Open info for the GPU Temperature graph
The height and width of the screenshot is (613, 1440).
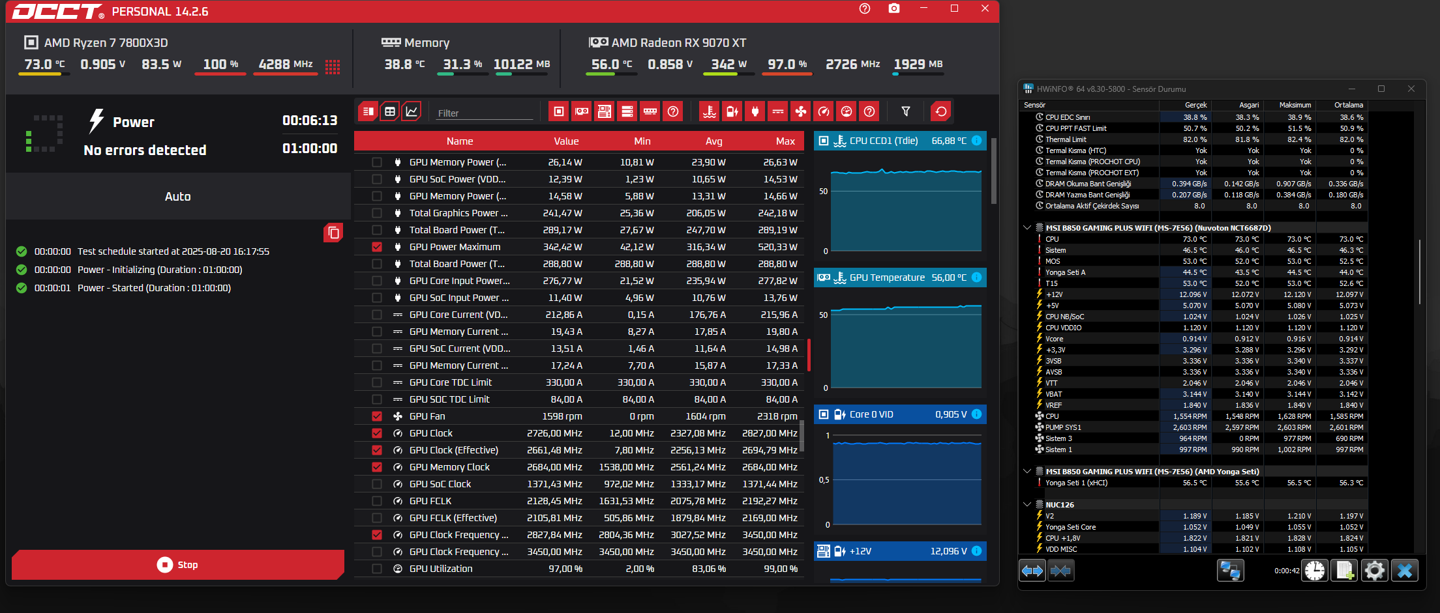(976, 278)
